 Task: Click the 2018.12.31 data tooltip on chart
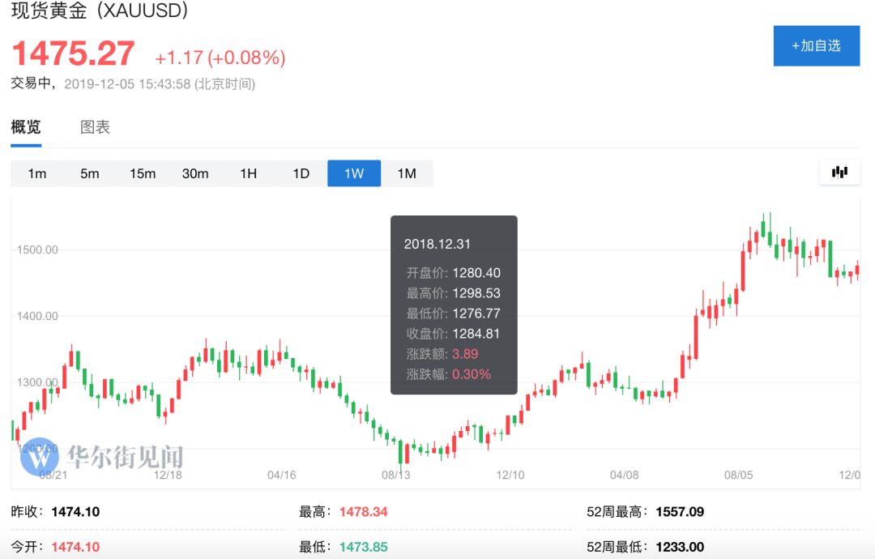tap(453, 304)
